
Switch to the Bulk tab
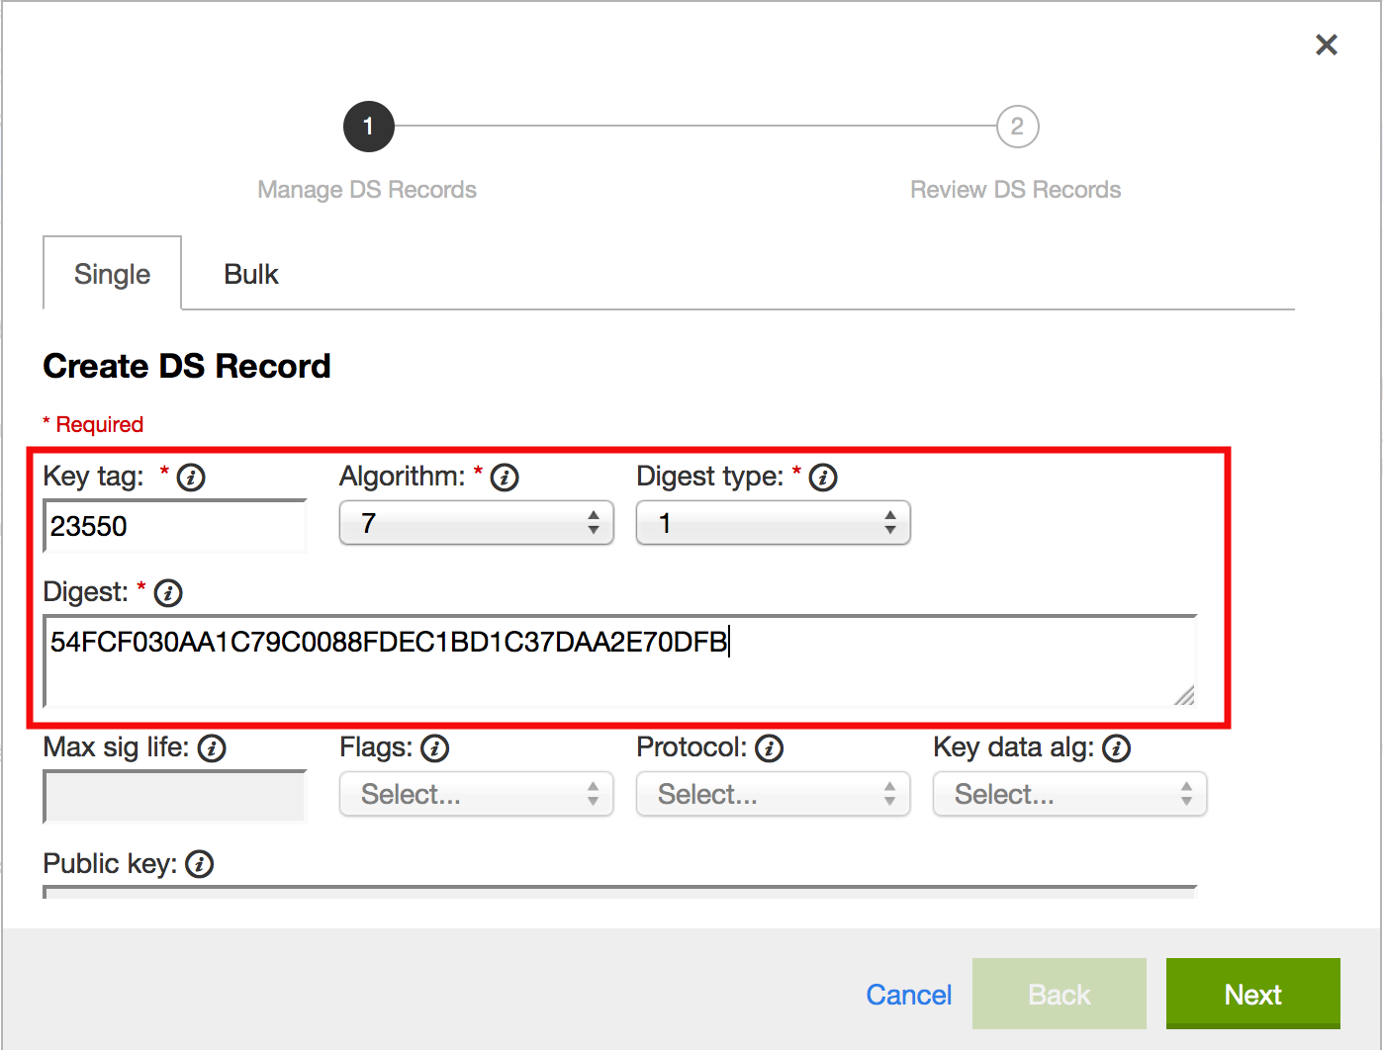[x=251, y=274]
